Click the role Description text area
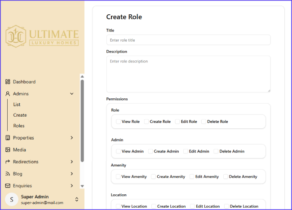The height and width of the screenshot is (210, 292). (189, 74)
